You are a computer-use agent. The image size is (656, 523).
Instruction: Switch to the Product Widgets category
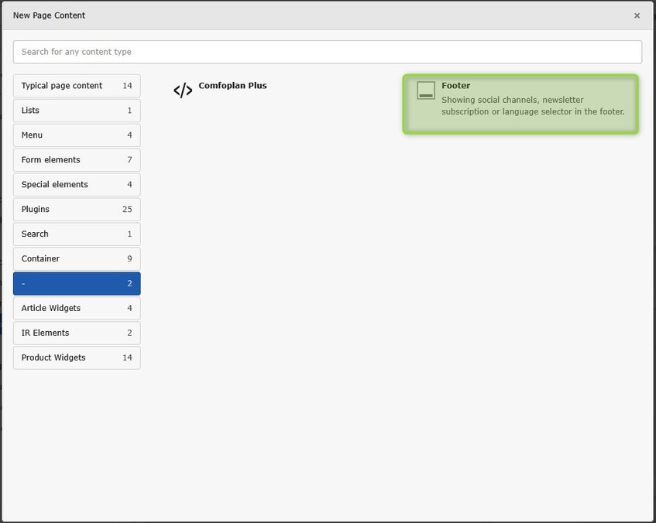(77, 358)
